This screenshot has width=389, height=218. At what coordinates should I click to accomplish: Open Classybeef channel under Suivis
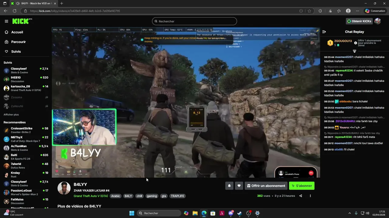tap(26, 71)
